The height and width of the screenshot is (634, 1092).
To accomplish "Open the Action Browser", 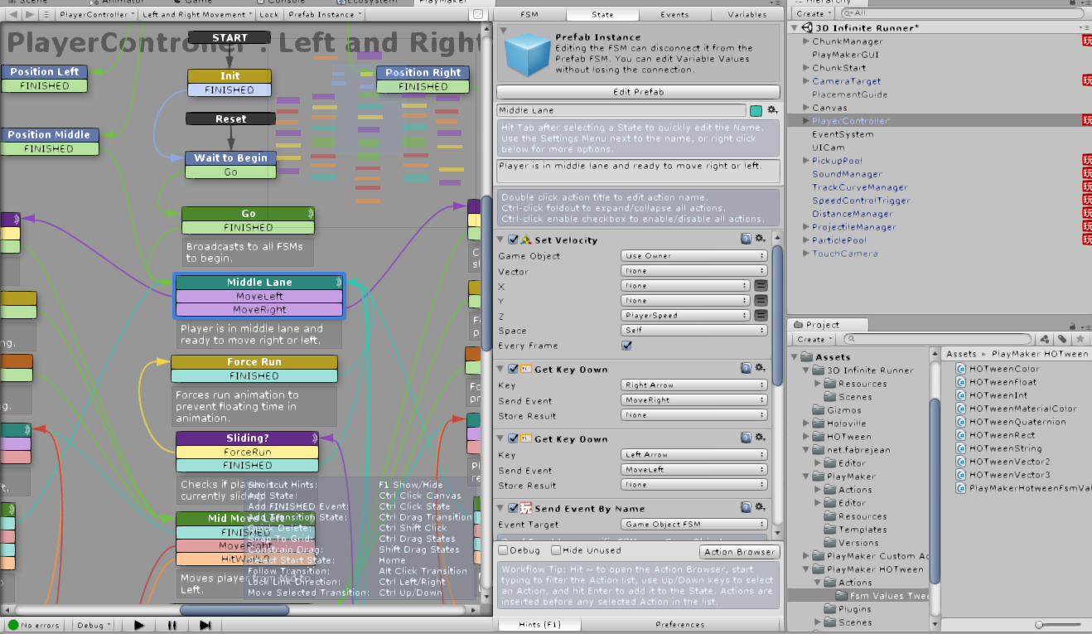I will [739, 552].
